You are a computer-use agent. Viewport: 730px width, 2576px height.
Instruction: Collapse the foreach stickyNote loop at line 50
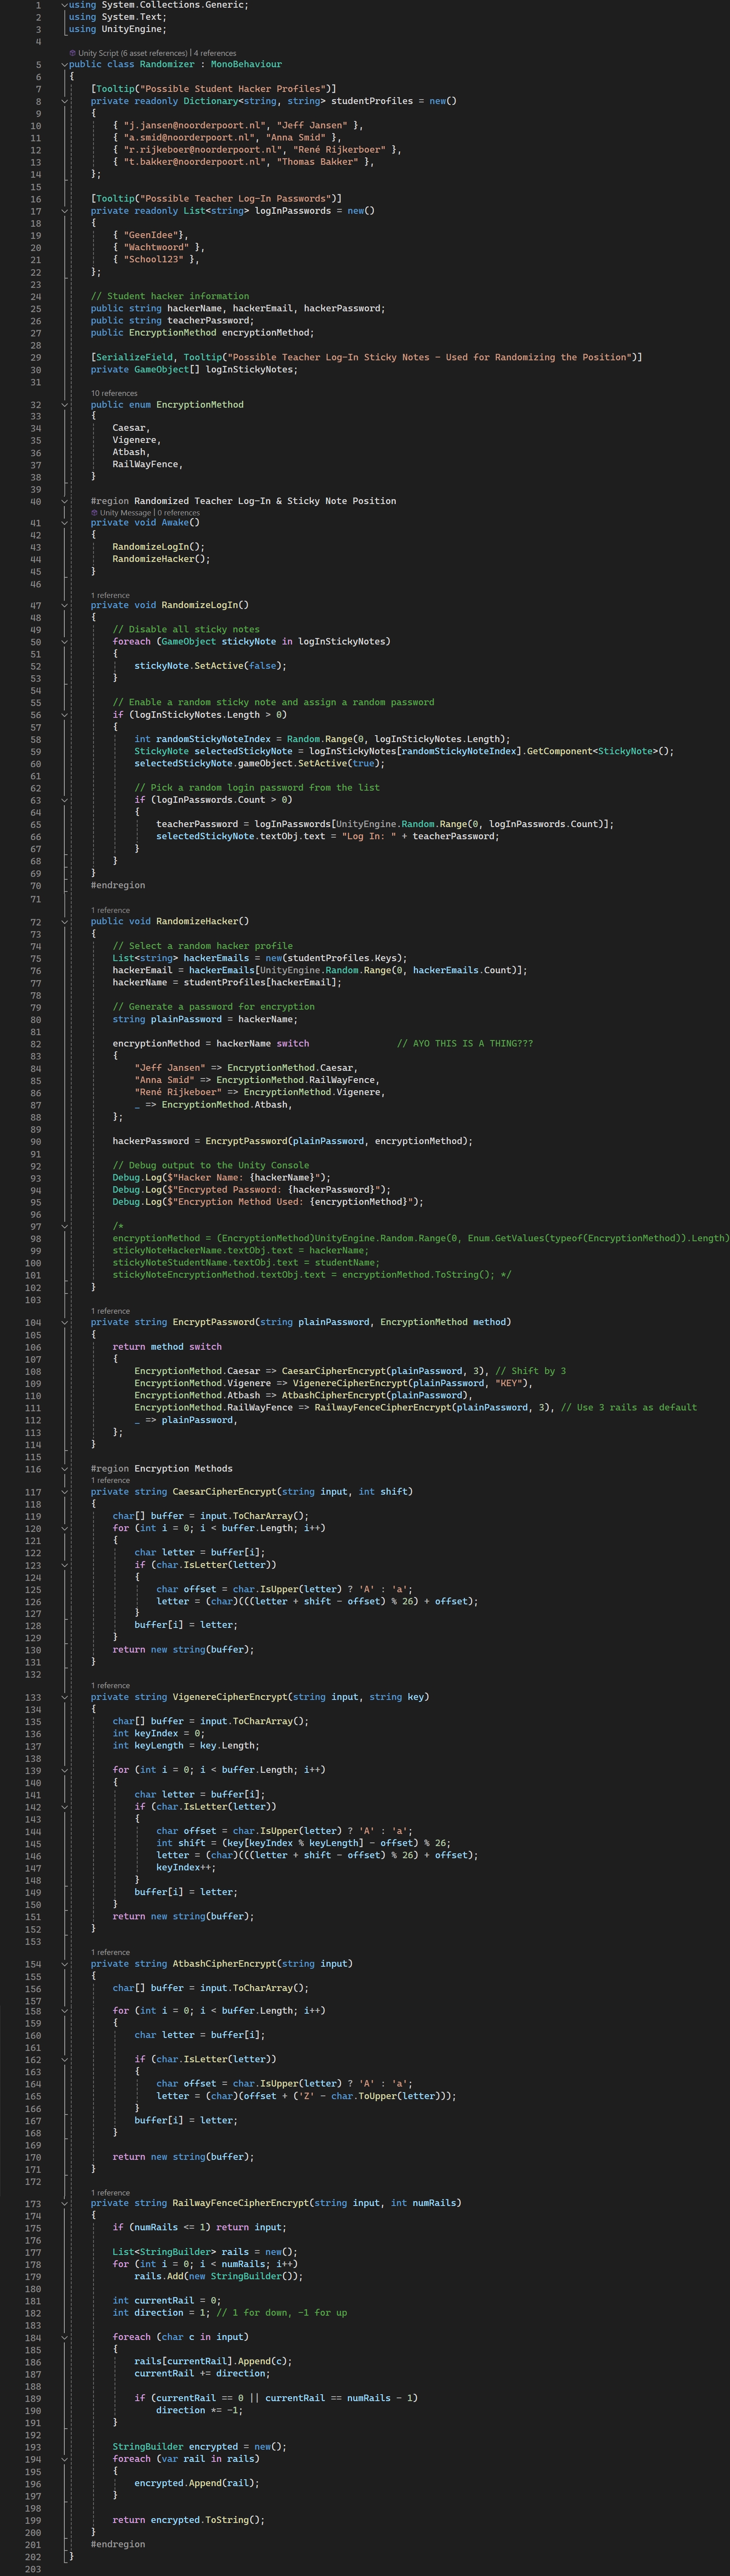click(65, 642)
